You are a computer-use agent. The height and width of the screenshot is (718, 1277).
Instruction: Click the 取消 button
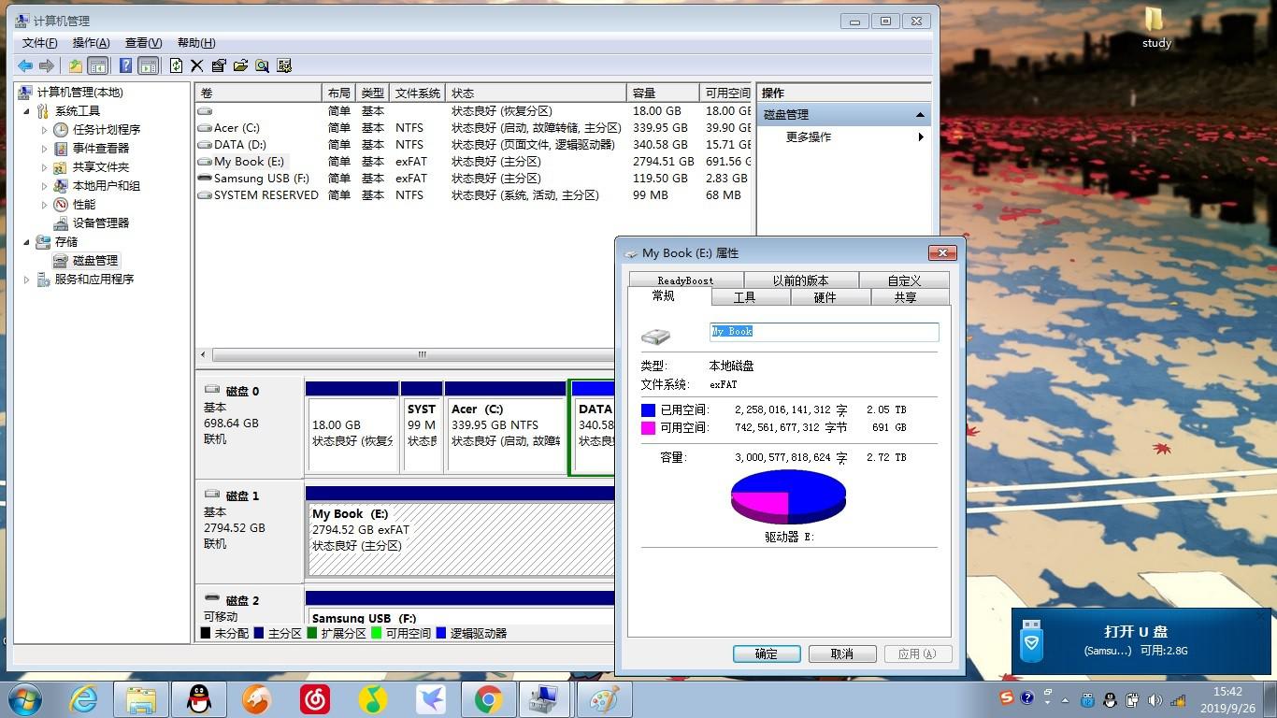pyautogui.click(x=841, y=653)
